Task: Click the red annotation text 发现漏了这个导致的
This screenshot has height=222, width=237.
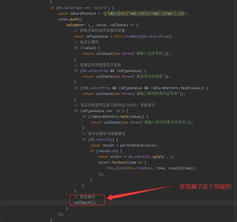Action: point(205,186)
